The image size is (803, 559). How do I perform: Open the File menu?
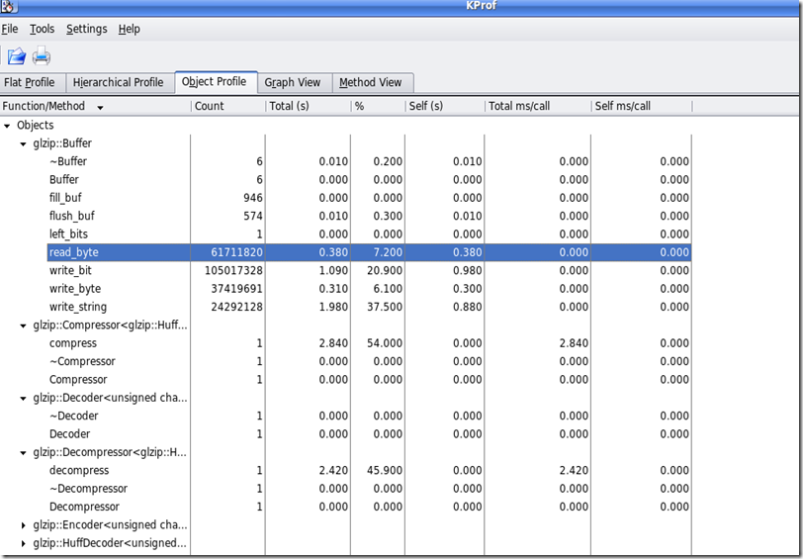[10, 29]
